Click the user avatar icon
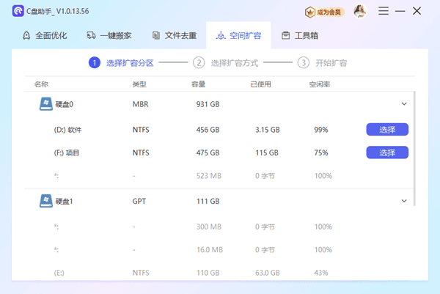 point(359,11)
